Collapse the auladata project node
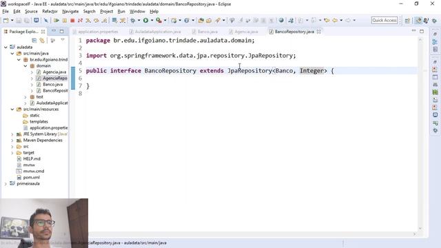The image size is (441, 248). tap(6, 48)
